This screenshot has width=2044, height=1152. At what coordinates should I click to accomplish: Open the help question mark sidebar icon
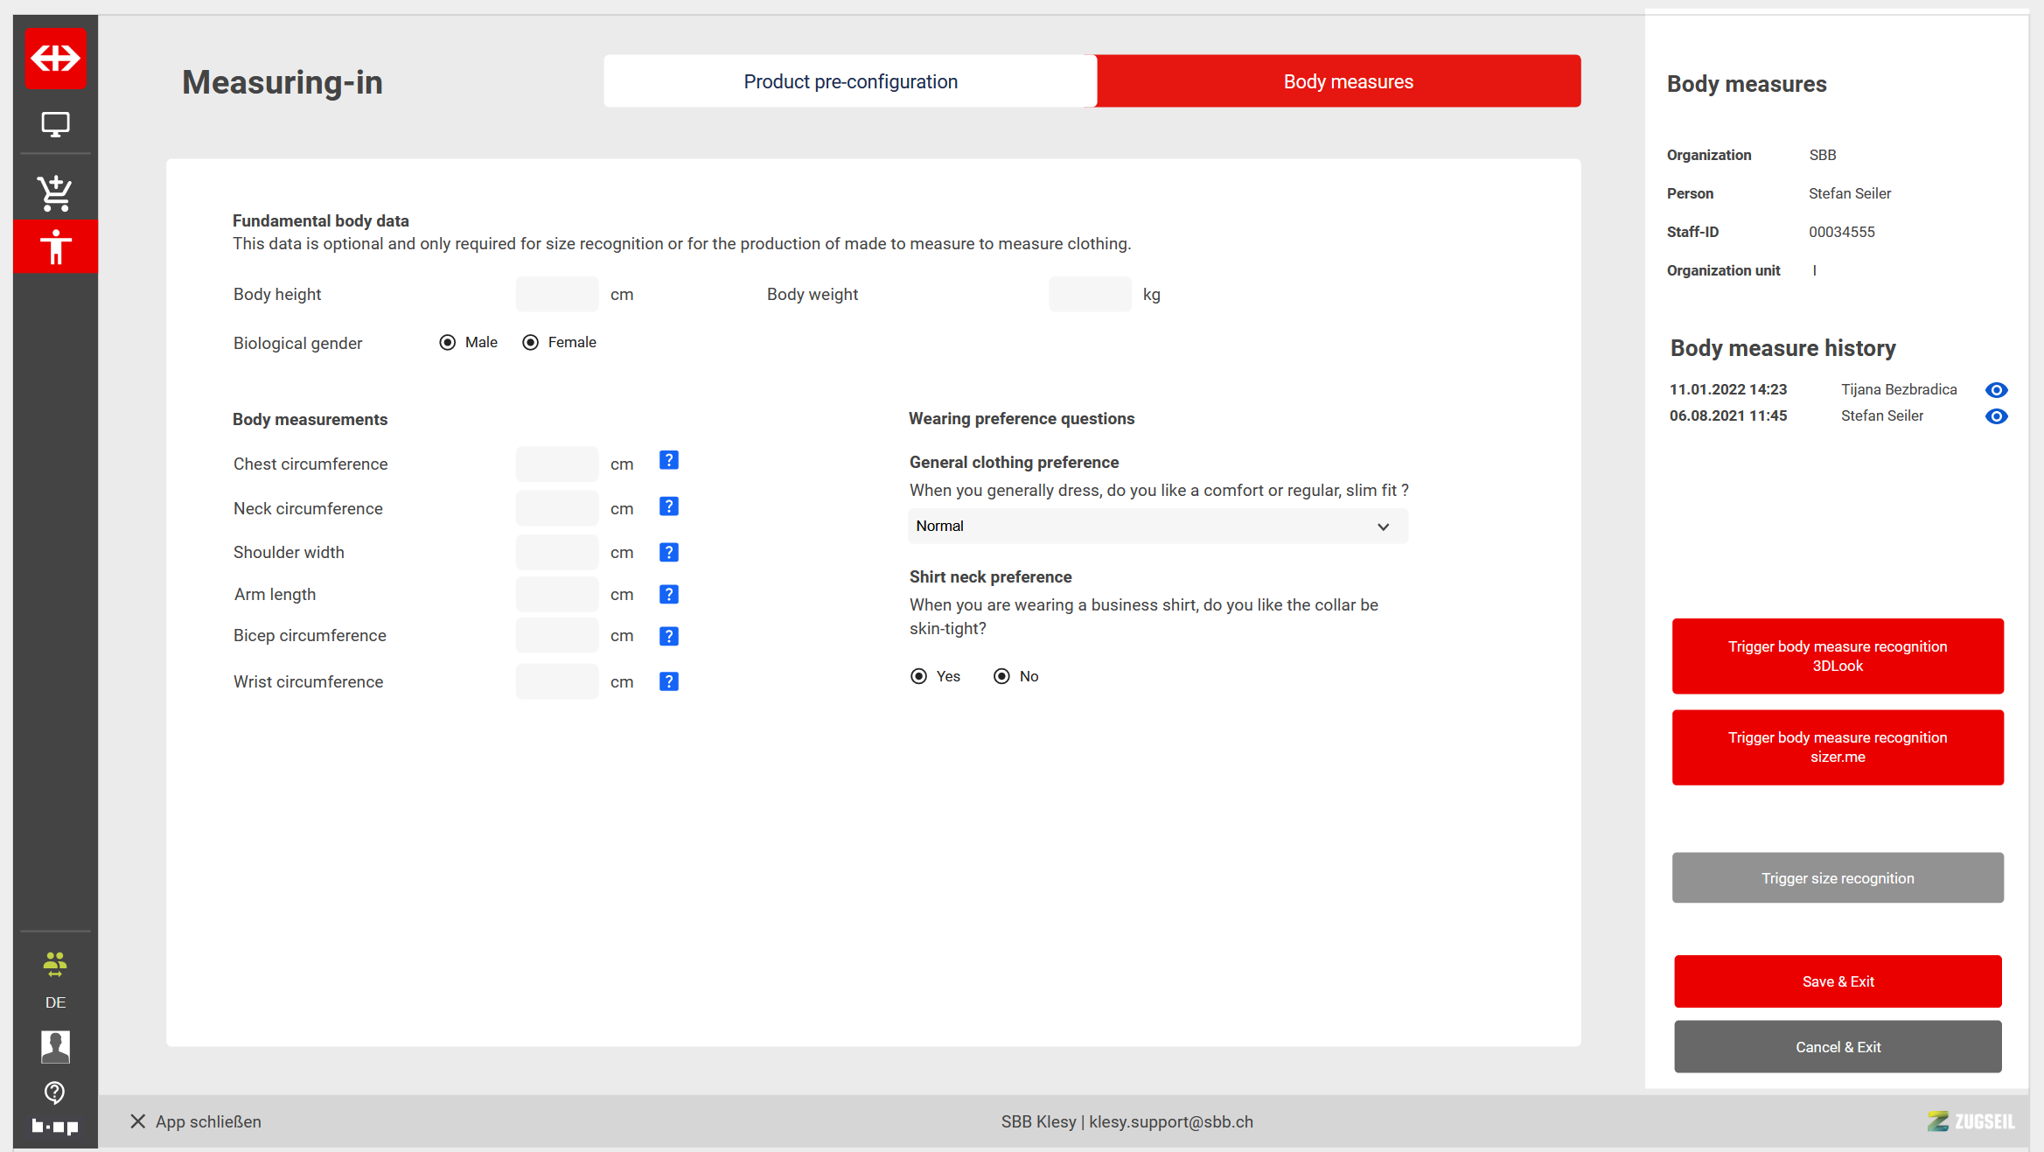tap(55, 1092)
